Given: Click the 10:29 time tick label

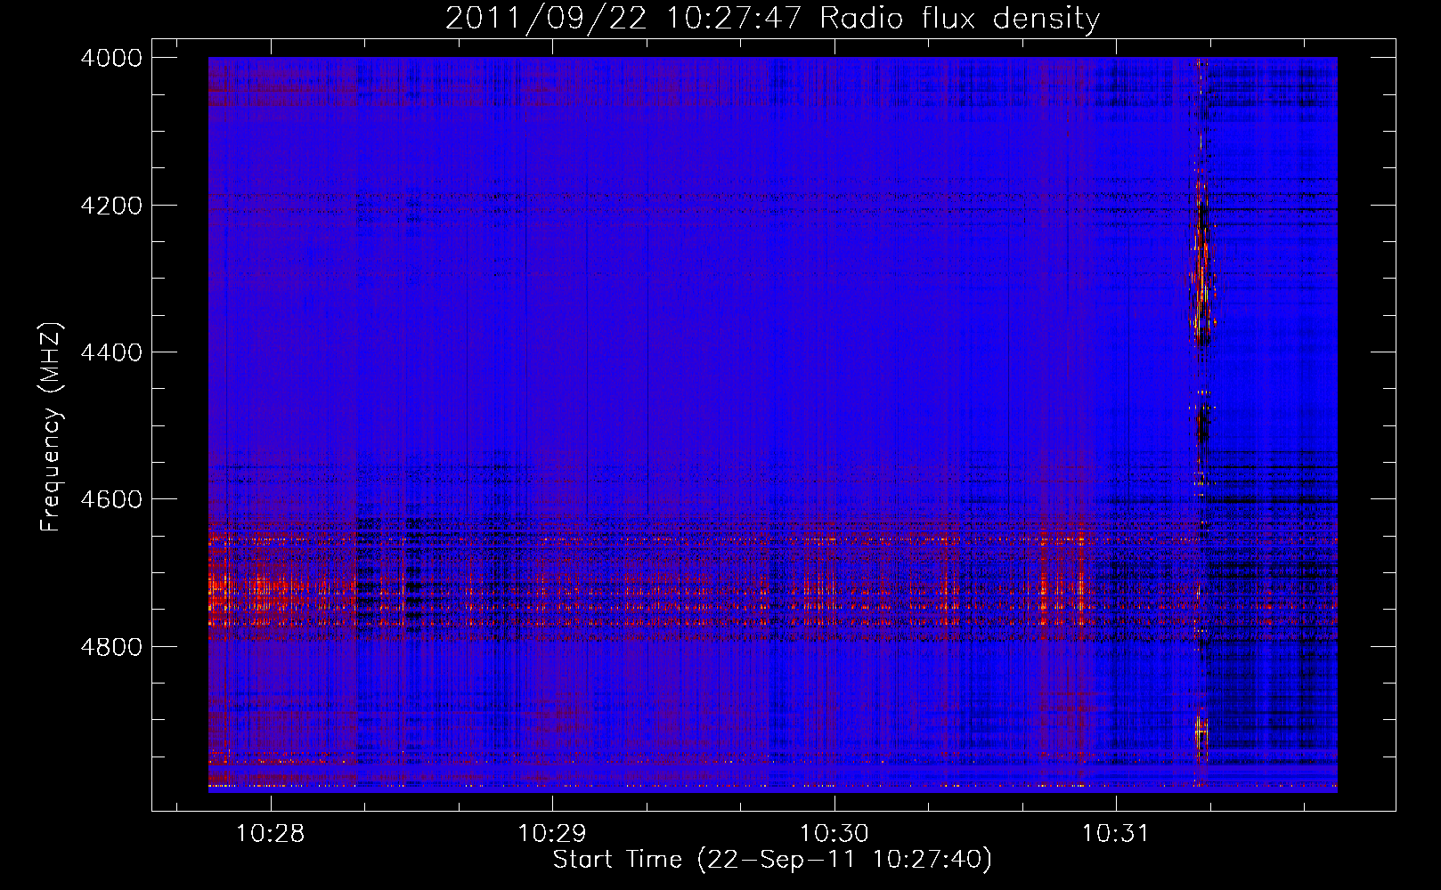Looking at the screenshot, I should [x=552, y=834].
